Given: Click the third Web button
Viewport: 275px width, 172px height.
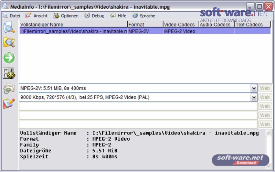Looking at the screenshot, I should tap(265, 106).
